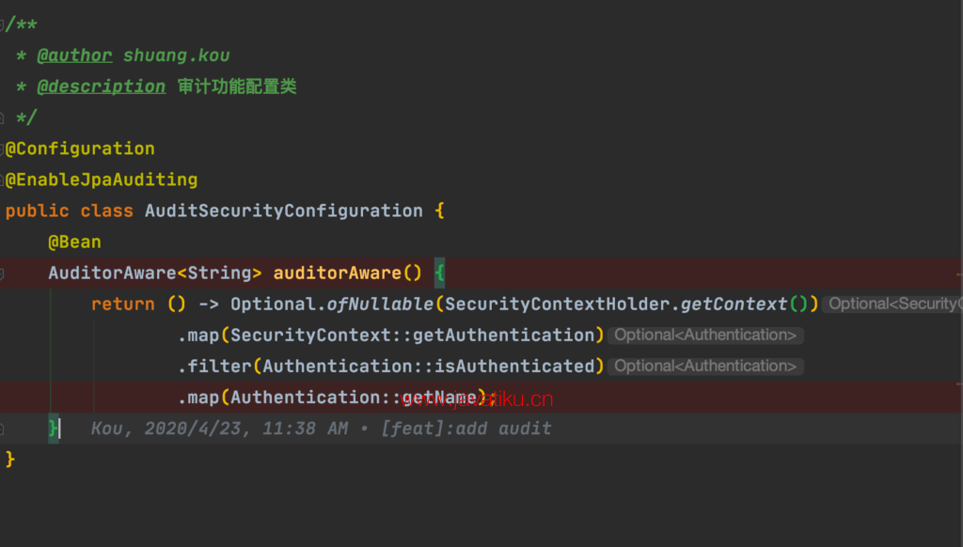This screenshot has height=547, width=963.
Task: Click the highlighted opening brace of auditorAware
Action: [439, 273]
